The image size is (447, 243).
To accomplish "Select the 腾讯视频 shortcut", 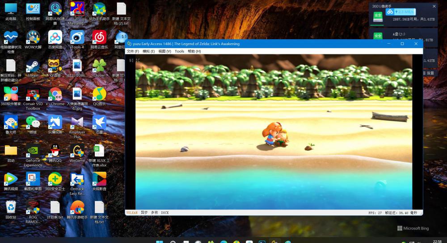I will click(11, 181).
